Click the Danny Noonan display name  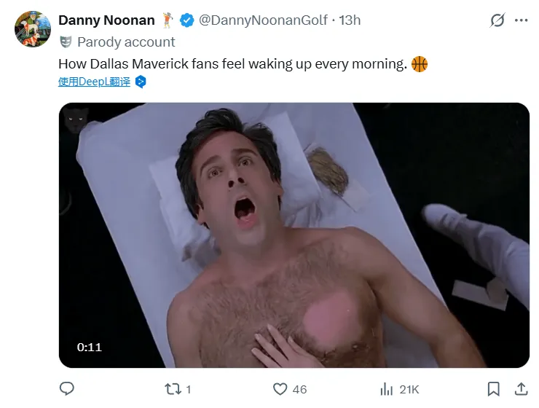(x=106, y=20)
